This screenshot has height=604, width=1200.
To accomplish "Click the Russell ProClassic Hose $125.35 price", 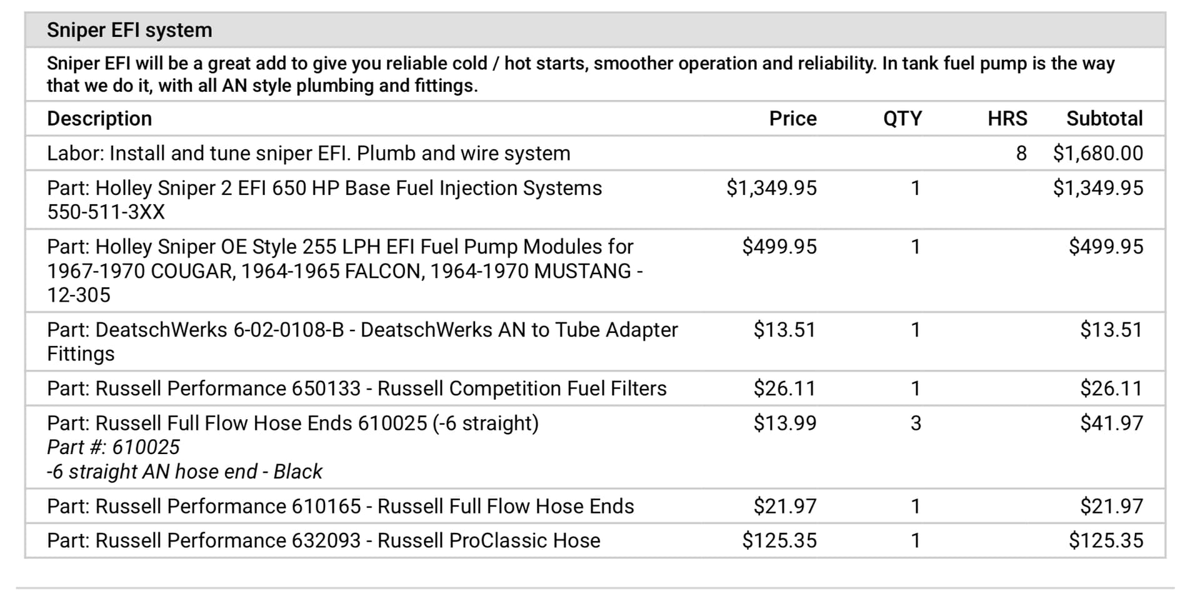I will click(x=779, y=540).
